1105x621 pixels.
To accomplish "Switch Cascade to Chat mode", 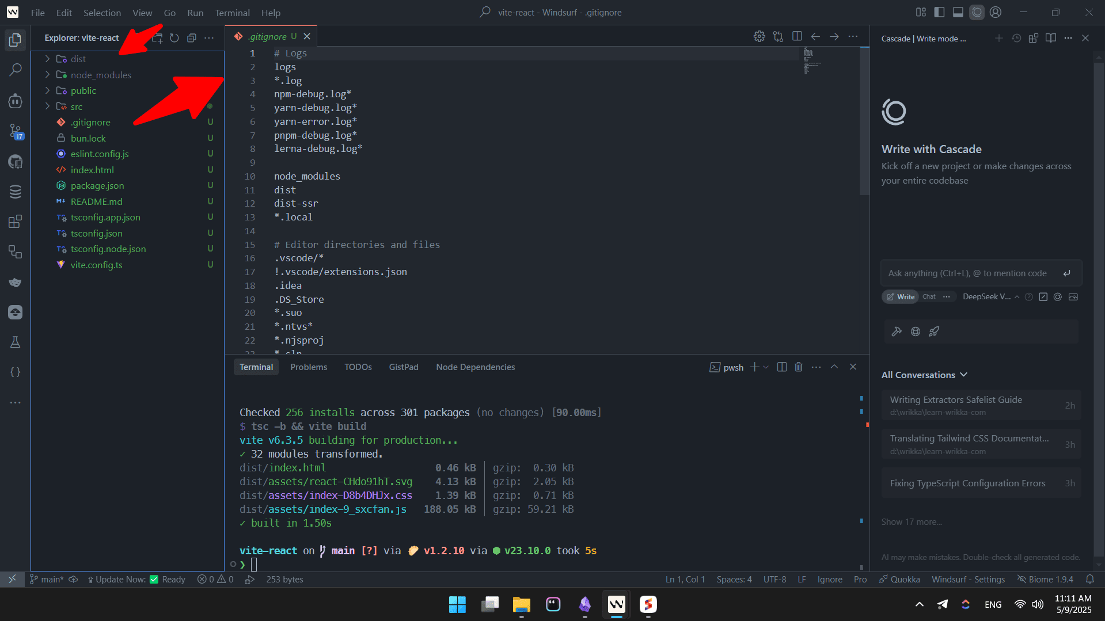I will pyautogui.click(x=929, y=297).
